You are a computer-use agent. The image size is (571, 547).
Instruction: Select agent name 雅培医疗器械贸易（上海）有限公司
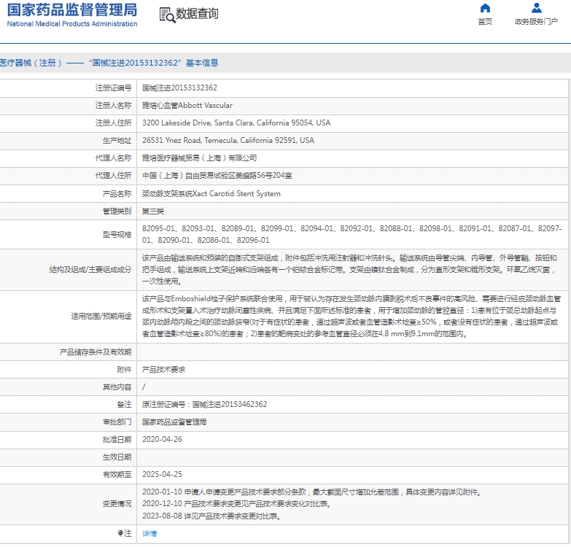pos(199,158)
